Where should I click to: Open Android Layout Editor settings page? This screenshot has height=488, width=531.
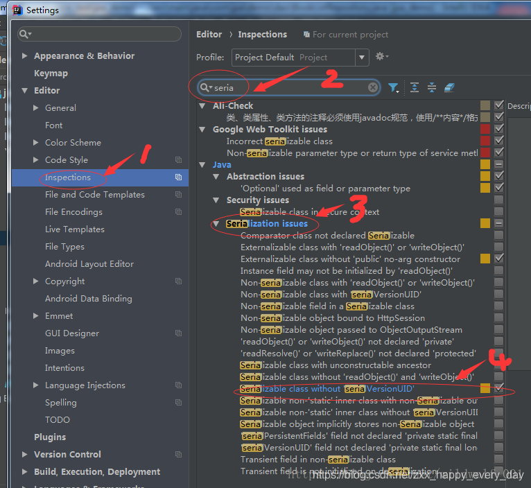(x=89, y=264)
